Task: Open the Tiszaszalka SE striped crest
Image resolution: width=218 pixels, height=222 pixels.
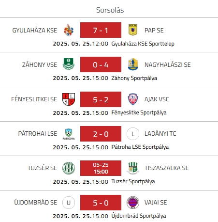Action: pyautogui.click(x=133, y=168)
